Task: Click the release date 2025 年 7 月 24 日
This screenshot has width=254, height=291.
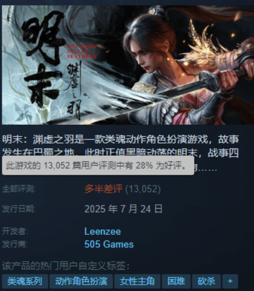Action: tap(123, 209)
